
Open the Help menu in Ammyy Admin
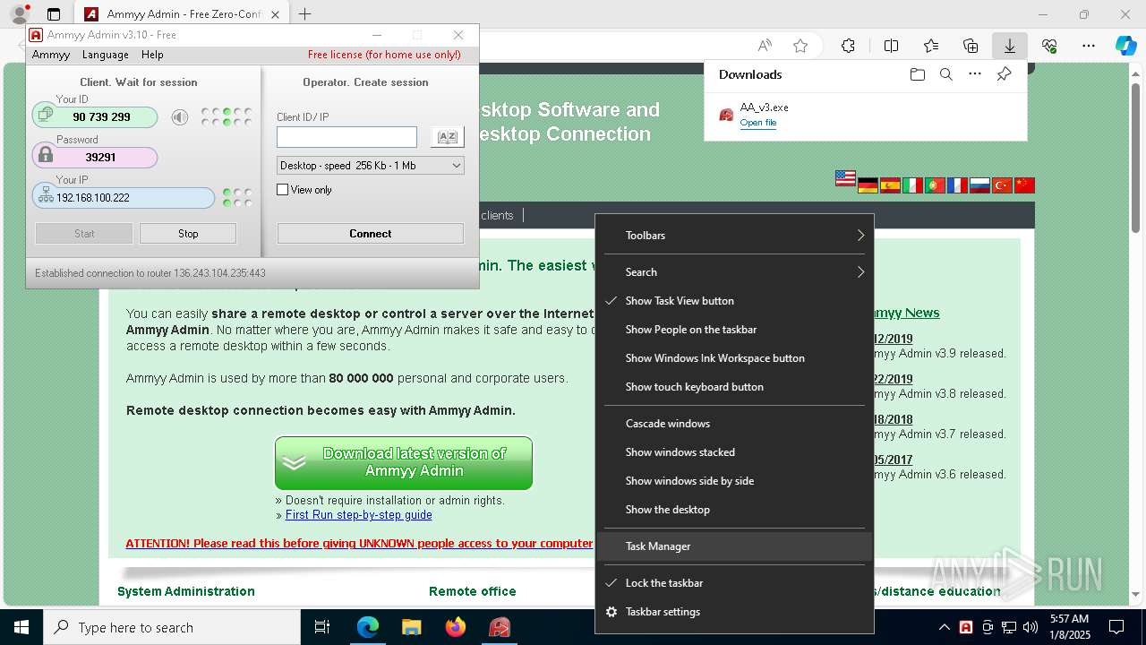coord(152,55)
